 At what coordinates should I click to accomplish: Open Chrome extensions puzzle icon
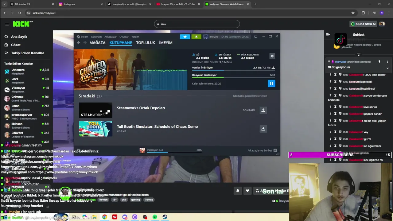tap(363, 13)
